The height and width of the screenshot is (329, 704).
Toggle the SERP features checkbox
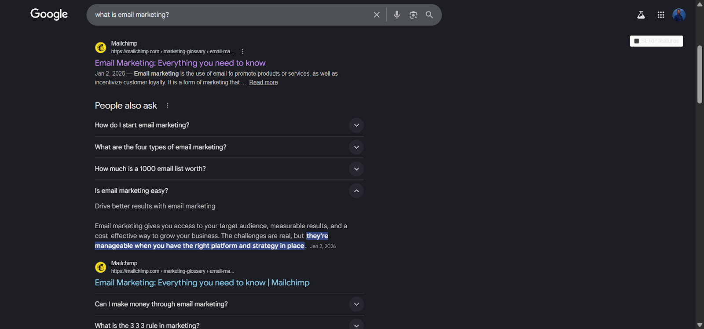637,41
